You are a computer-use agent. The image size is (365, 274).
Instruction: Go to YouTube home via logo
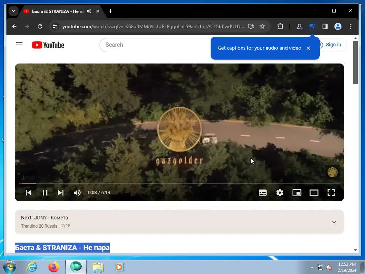click(x=48, y=45)
